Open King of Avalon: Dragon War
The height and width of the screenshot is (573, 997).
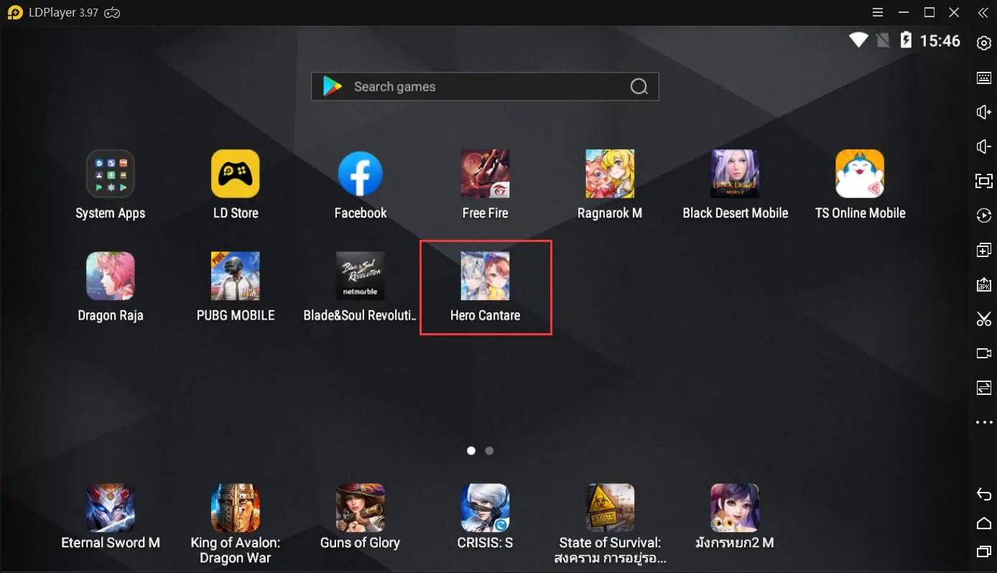pos(236,508)
